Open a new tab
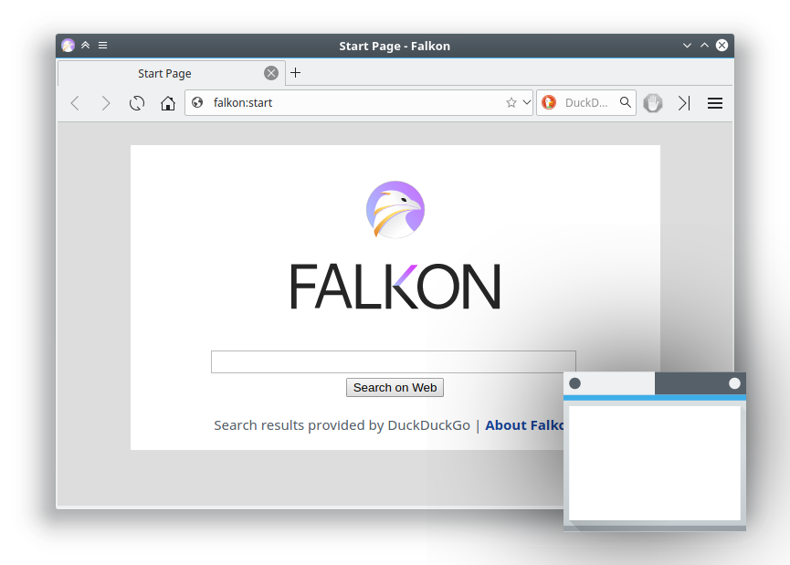Screen dimensions: 790x565 [296, 73]
